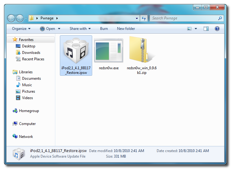
Task: Click the arrow after Pwnage in breadcrumb
Action: [x=57, y=18]
